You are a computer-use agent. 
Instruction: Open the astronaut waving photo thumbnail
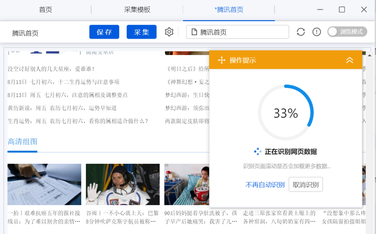pyautogui.click(x=123, y=184)
